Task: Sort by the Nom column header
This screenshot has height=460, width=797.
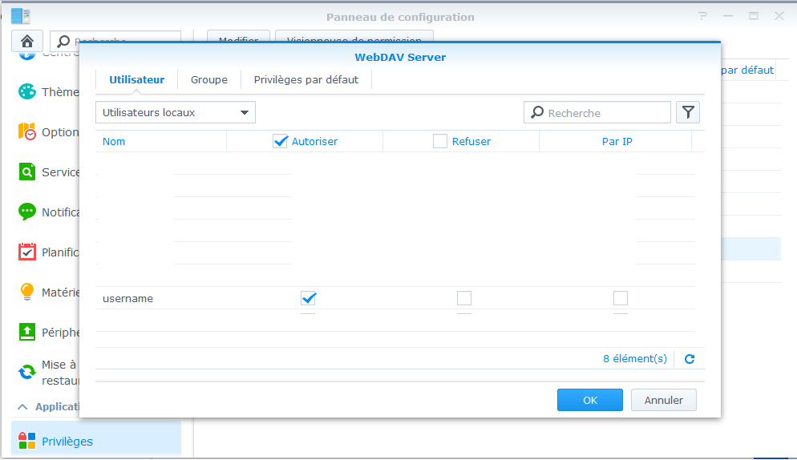Action: [x=160, y=141]
